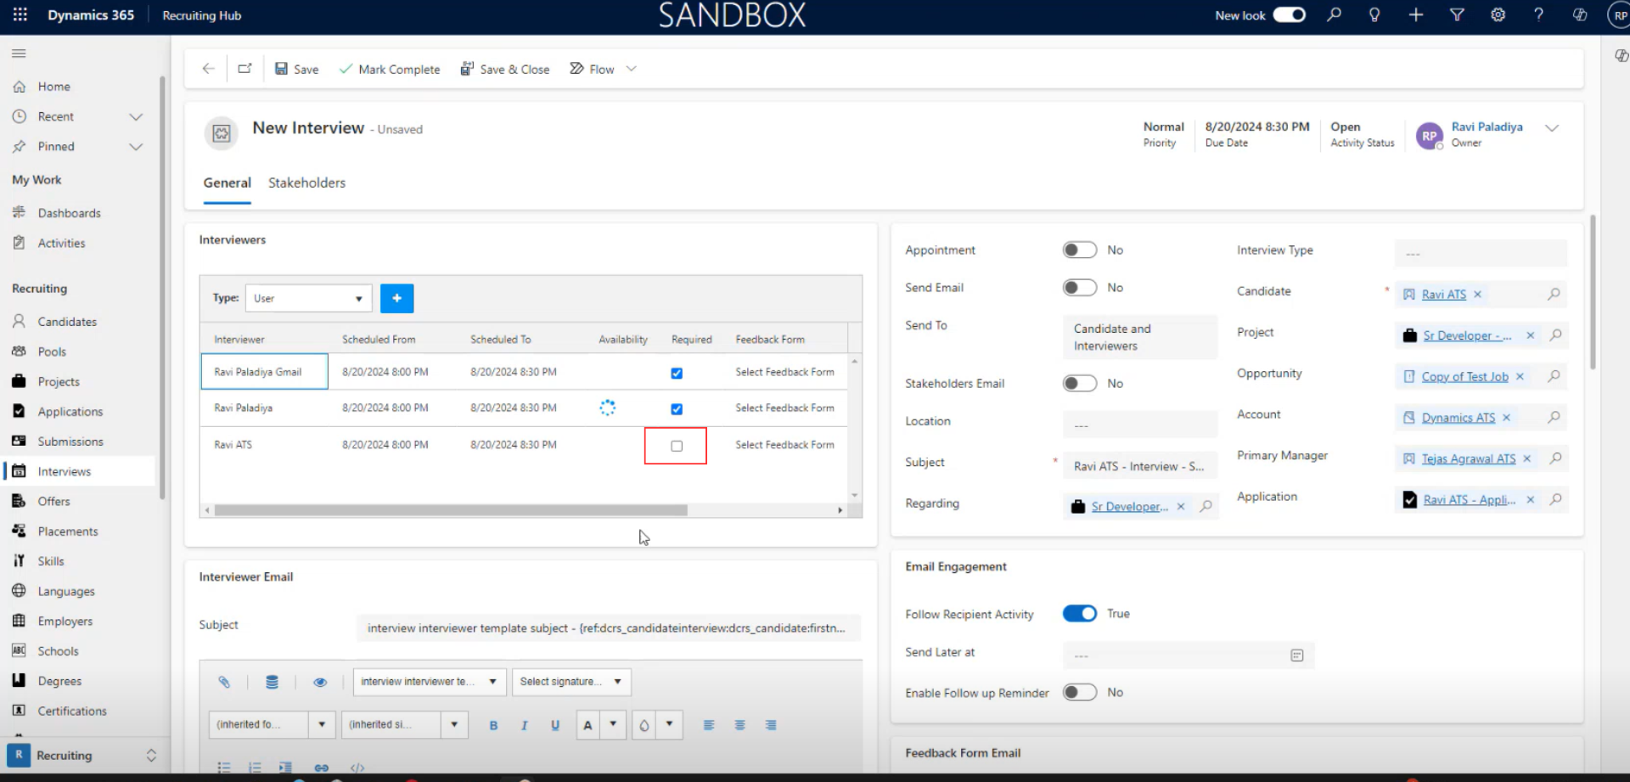The image size is (1630, 782).
Task: Toggle the Send Email switch
Action: 1079,288
